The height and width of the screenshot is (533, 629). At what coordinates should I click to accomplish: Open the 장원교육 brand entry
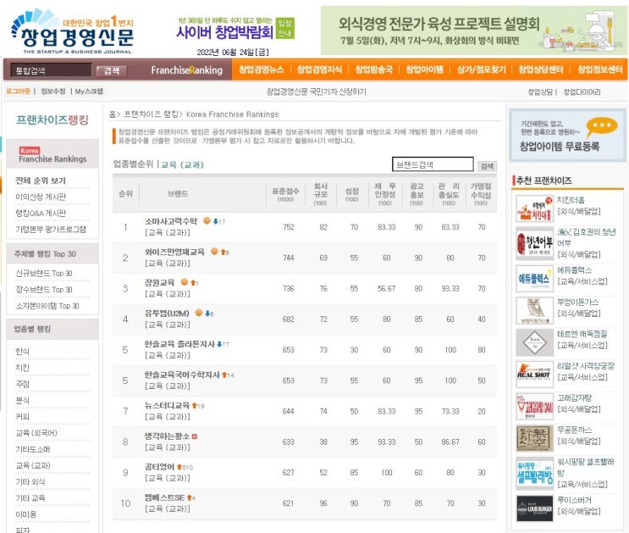[159, 282]
